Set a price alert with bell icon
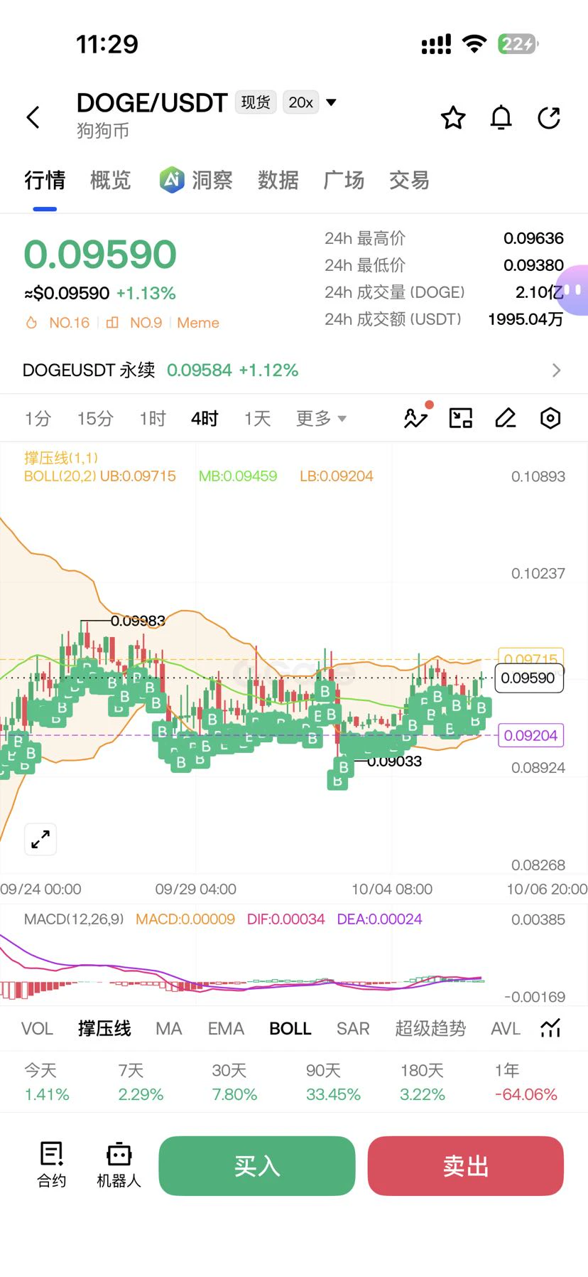The image size is (588, 1277). pyautogui.click(x=501, y=117)
